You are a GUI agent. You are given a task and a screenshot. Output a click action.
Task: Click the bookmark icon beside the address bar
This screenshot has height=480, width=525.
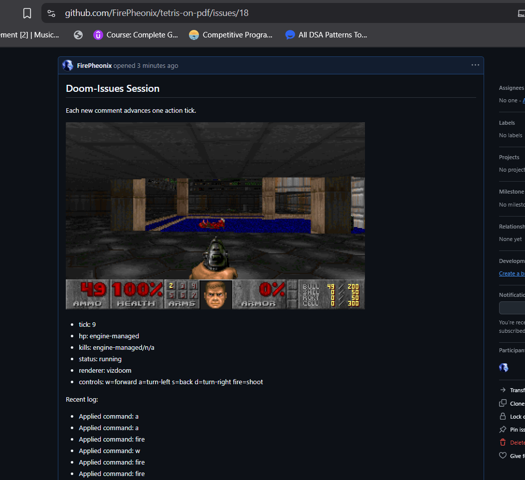tap(27, 13)
